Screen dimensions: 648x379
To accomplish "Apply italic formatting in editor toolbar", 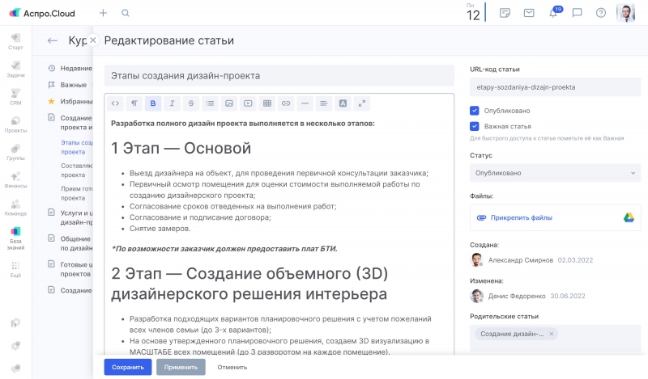I will click(172, 103).
